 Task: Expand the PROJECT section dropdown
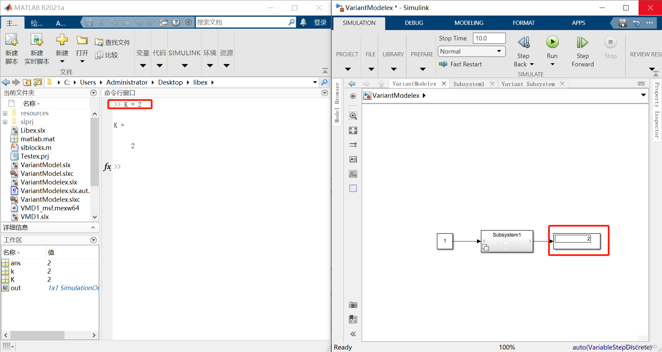click(x=348, y=69)
